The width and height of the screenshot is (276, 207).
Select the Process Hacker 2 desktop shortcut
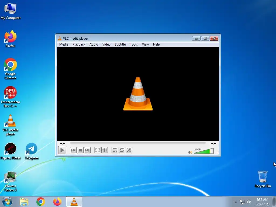coord(11,181)
